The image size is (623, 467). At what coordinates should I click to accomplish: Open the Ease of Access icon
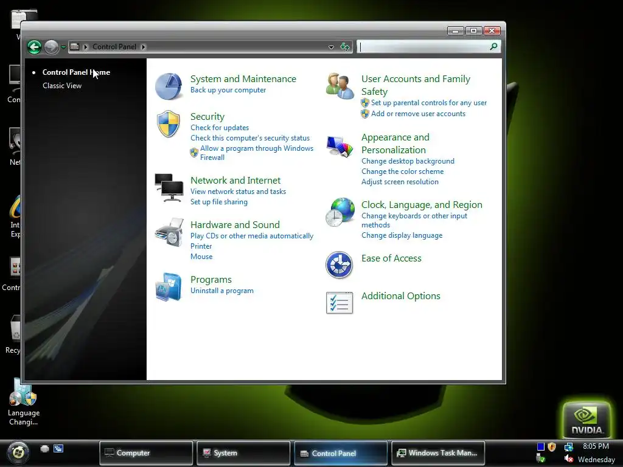coord(339,265)
